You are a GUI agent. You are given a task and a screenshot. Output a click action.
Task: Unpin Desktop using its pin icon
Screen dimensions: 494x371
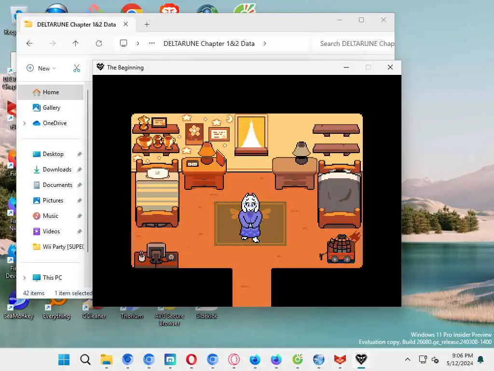click(80, 154)
